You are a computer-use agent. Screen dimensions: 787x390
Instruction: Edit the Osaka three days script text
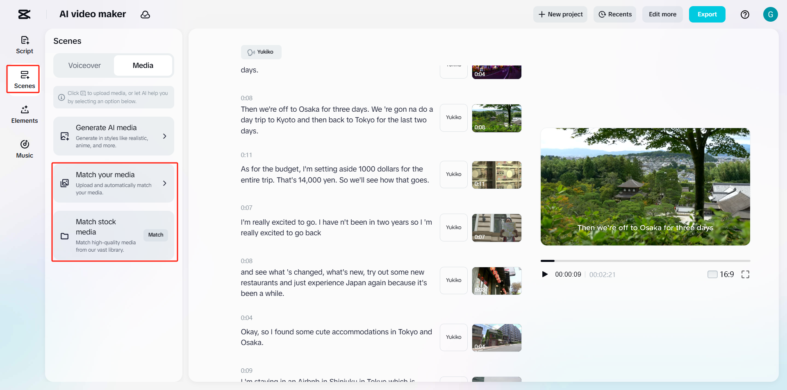point(337,120)
